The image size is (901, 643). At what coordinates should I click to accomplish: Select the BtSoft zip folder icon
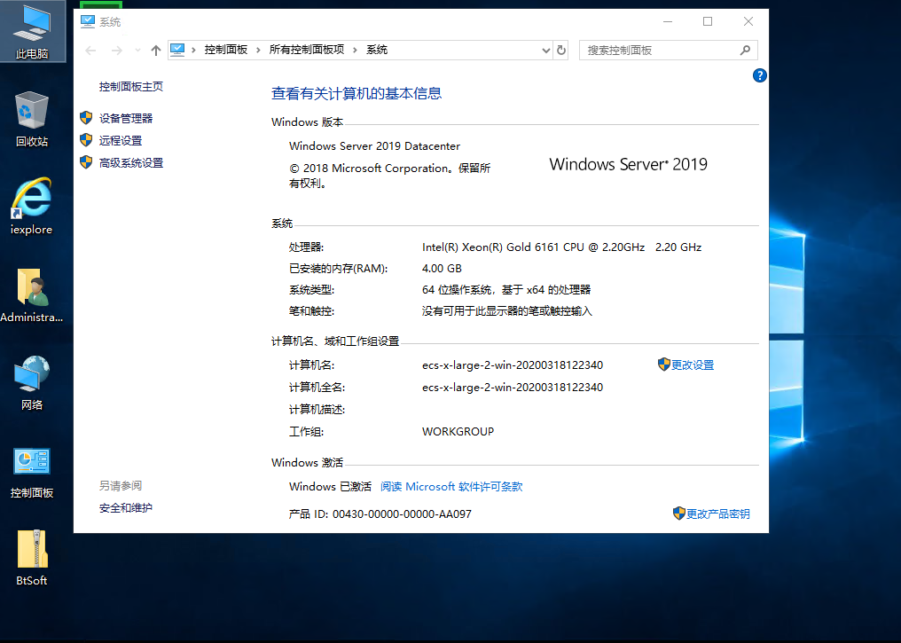[32, 557]
